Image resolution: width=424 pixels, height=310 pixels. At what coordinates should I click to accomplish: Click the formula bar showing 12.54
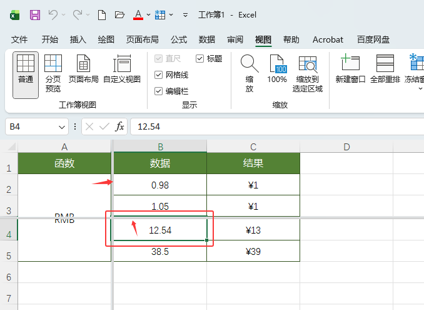[277, 127]
